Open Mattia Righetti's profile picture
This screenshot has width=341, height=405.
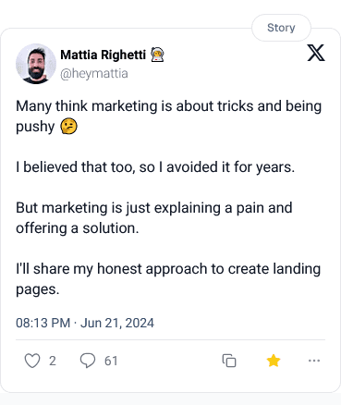(x=36, y=64)
